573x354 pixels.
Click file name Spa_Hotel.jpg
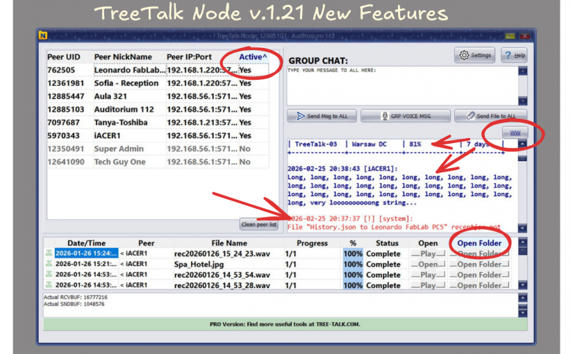pyautogui.click(x=199, y=264)
